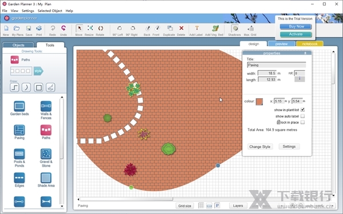The image size is (343, 214).
Task: Open the Settings menu
Action: [x=28, y=11]
